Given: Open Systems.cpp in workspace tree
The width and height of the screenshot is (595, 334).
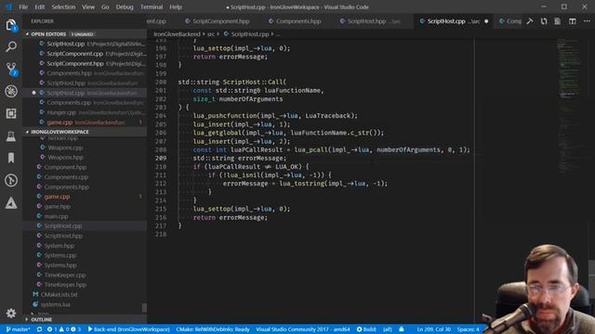Looking at the screenshot, I should click(x=85, y=255).
